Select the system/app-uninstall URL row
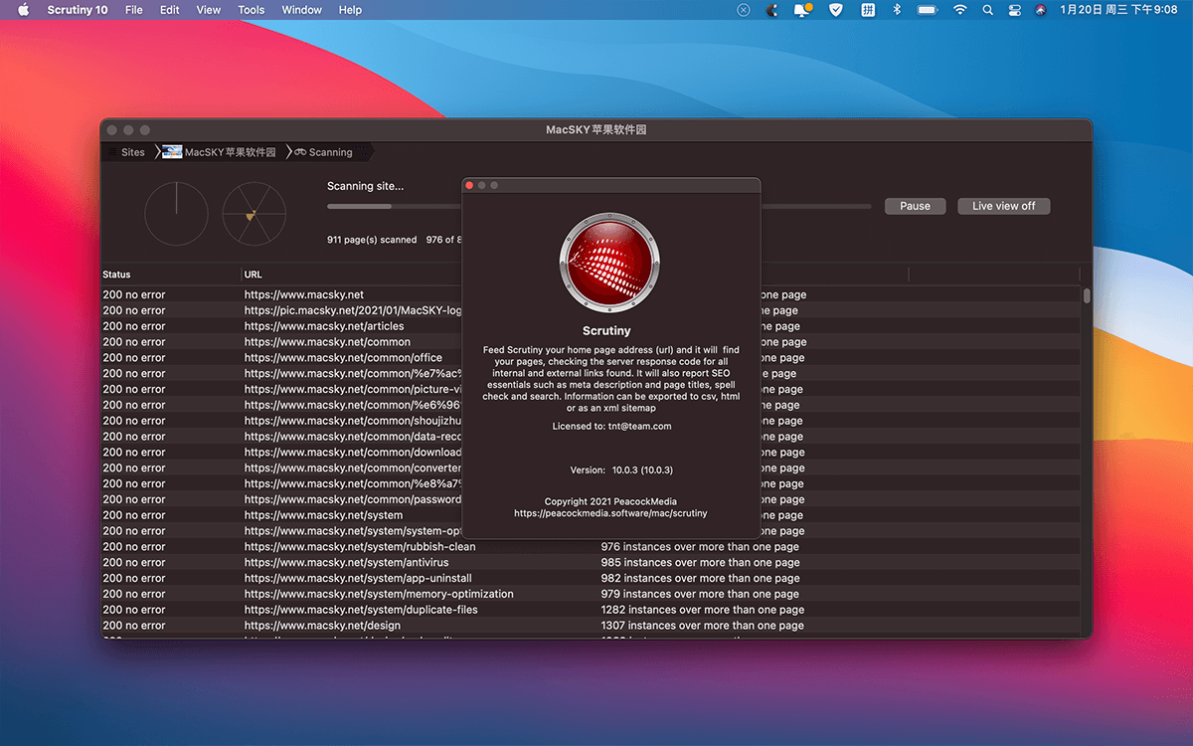This screenshot has height=746, width=1193. (x=358, y=578)
